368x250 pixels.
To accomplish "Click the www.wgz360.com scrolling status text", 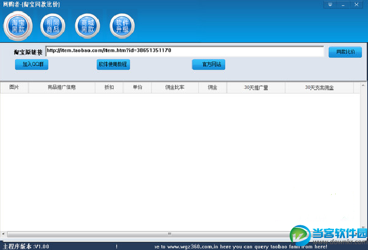I will 241,247.
